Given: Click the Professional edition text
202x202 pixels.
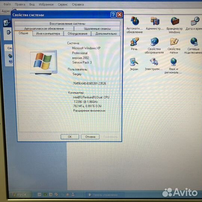Looking at the screenshot, I should pos(80,53).
